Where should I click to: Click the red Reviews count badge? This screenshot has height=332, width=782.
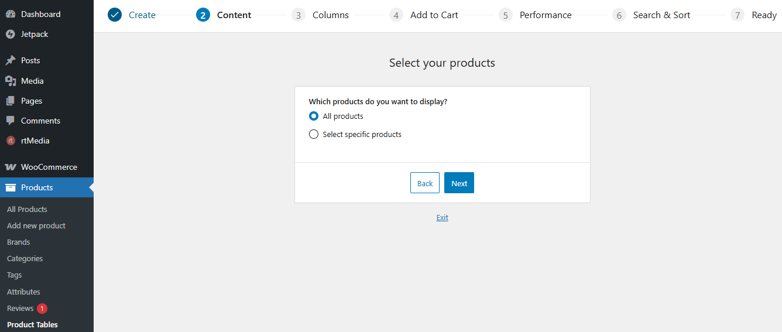pos(42,308)
